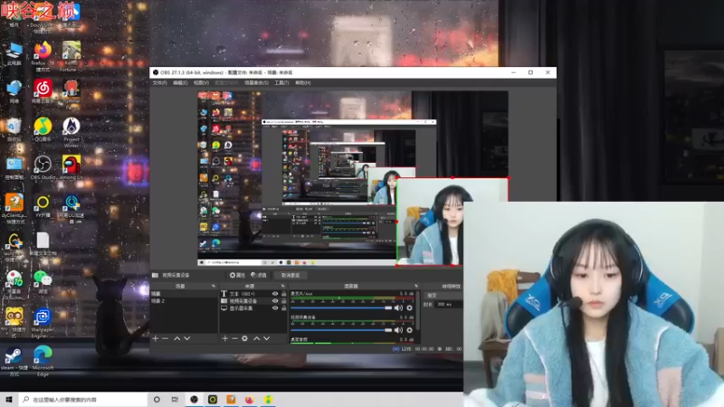724x407 pixels.
Task: Open the Recycle Bin on desktop
Action: click(x=14, y=129)
